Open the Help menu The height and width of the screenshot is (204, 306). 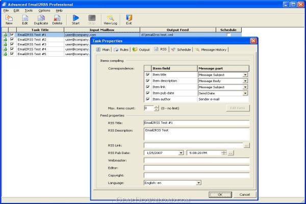coord(59,11)
